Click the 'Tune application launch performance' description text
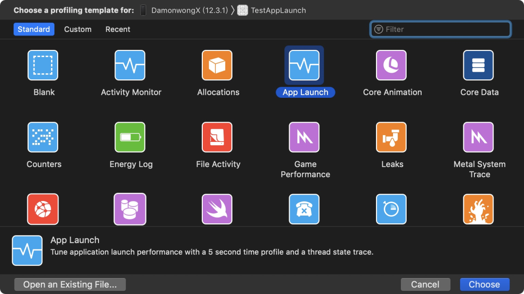 tap(212, 252)
